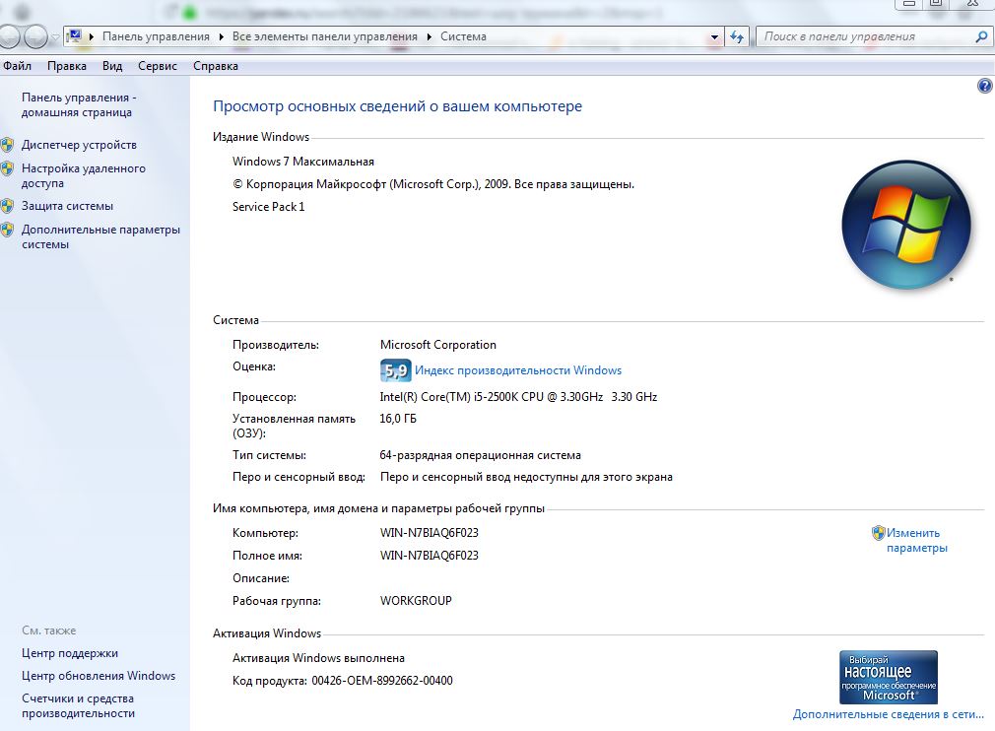Click the pen and touch unavailable value
995x731 pixels.
(x=526, y=477)
